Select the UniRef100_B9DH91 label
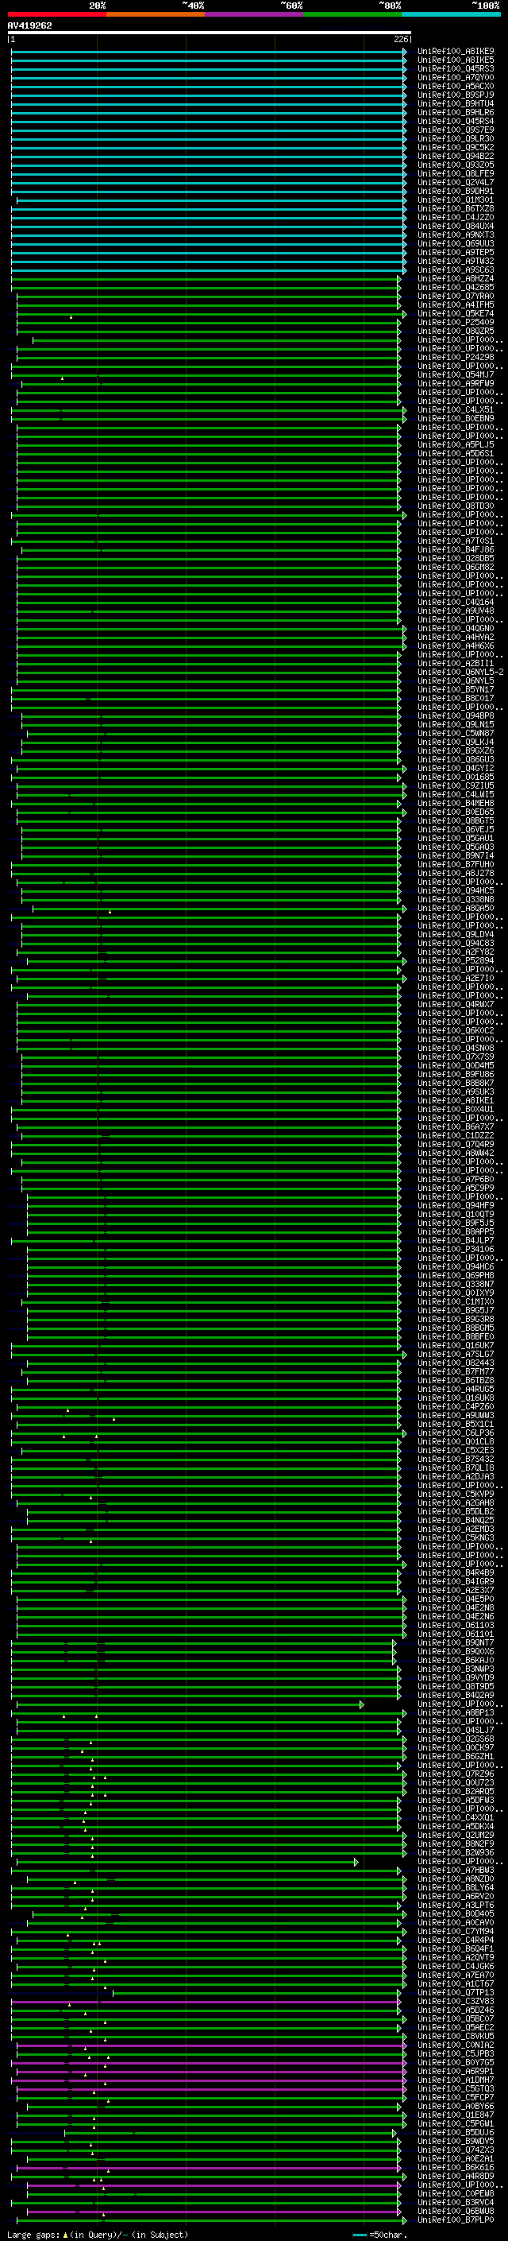Image resolution: width=508 pixels, height=2241 pixels. click(x=456, y=192)
